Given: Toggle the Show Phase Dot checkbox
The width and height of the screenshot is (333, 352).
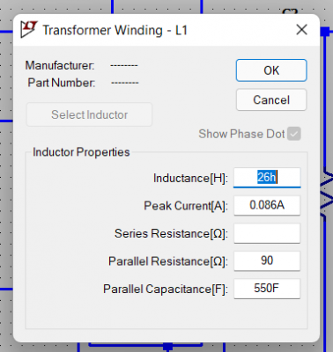Looking at the screenshot, I should click(x=294, y=134).
